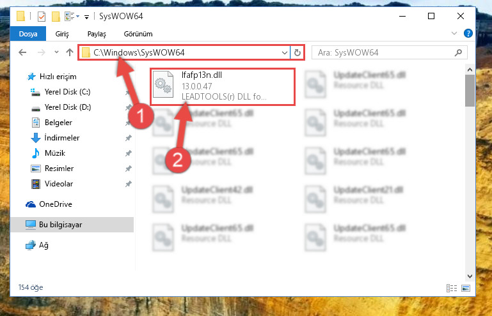This screenshot has width=492, height=316.
Task: Open recent locations dropdown arrow
Action: pos(56,52)
